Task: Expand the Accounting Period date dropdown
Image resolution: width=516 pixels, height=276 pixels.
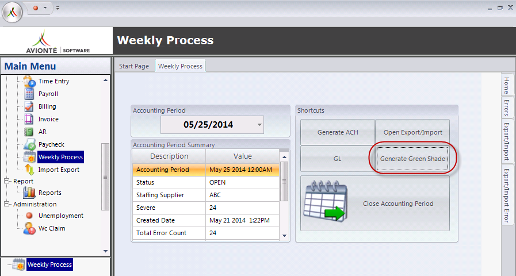Action: [x=259, y=124]
